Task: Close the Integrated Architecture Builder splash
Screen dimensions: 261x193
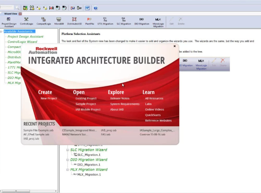Action: point(175,46)
